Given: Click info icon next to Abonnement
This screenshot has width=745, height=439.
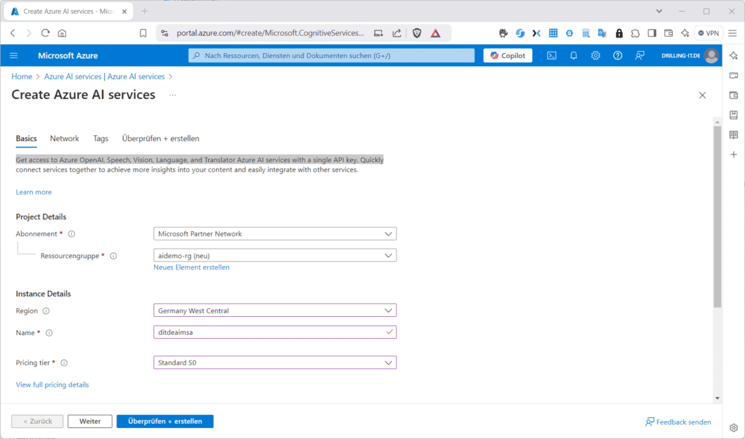Looking at the screenshot, I should [x=71, y=234].
